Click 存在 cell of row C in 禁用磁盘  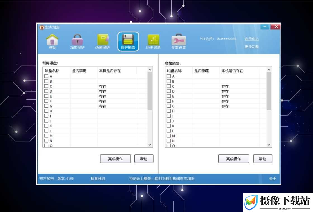(x=103, y=86)
